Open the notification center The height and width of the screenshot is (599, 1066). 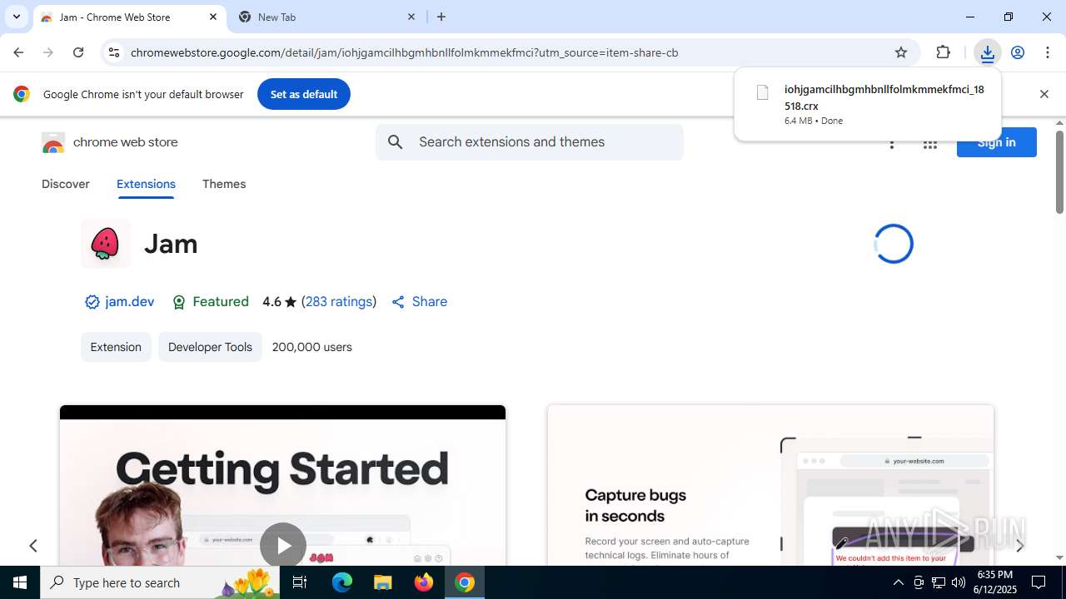pos(1039,582)
